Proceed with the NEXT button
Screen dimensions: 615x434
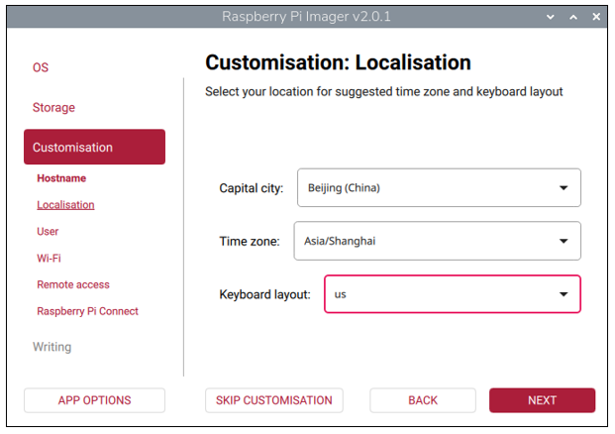coord(542,400)
